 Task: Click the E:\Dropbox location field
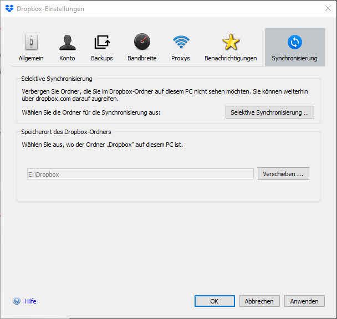(140, 174)
